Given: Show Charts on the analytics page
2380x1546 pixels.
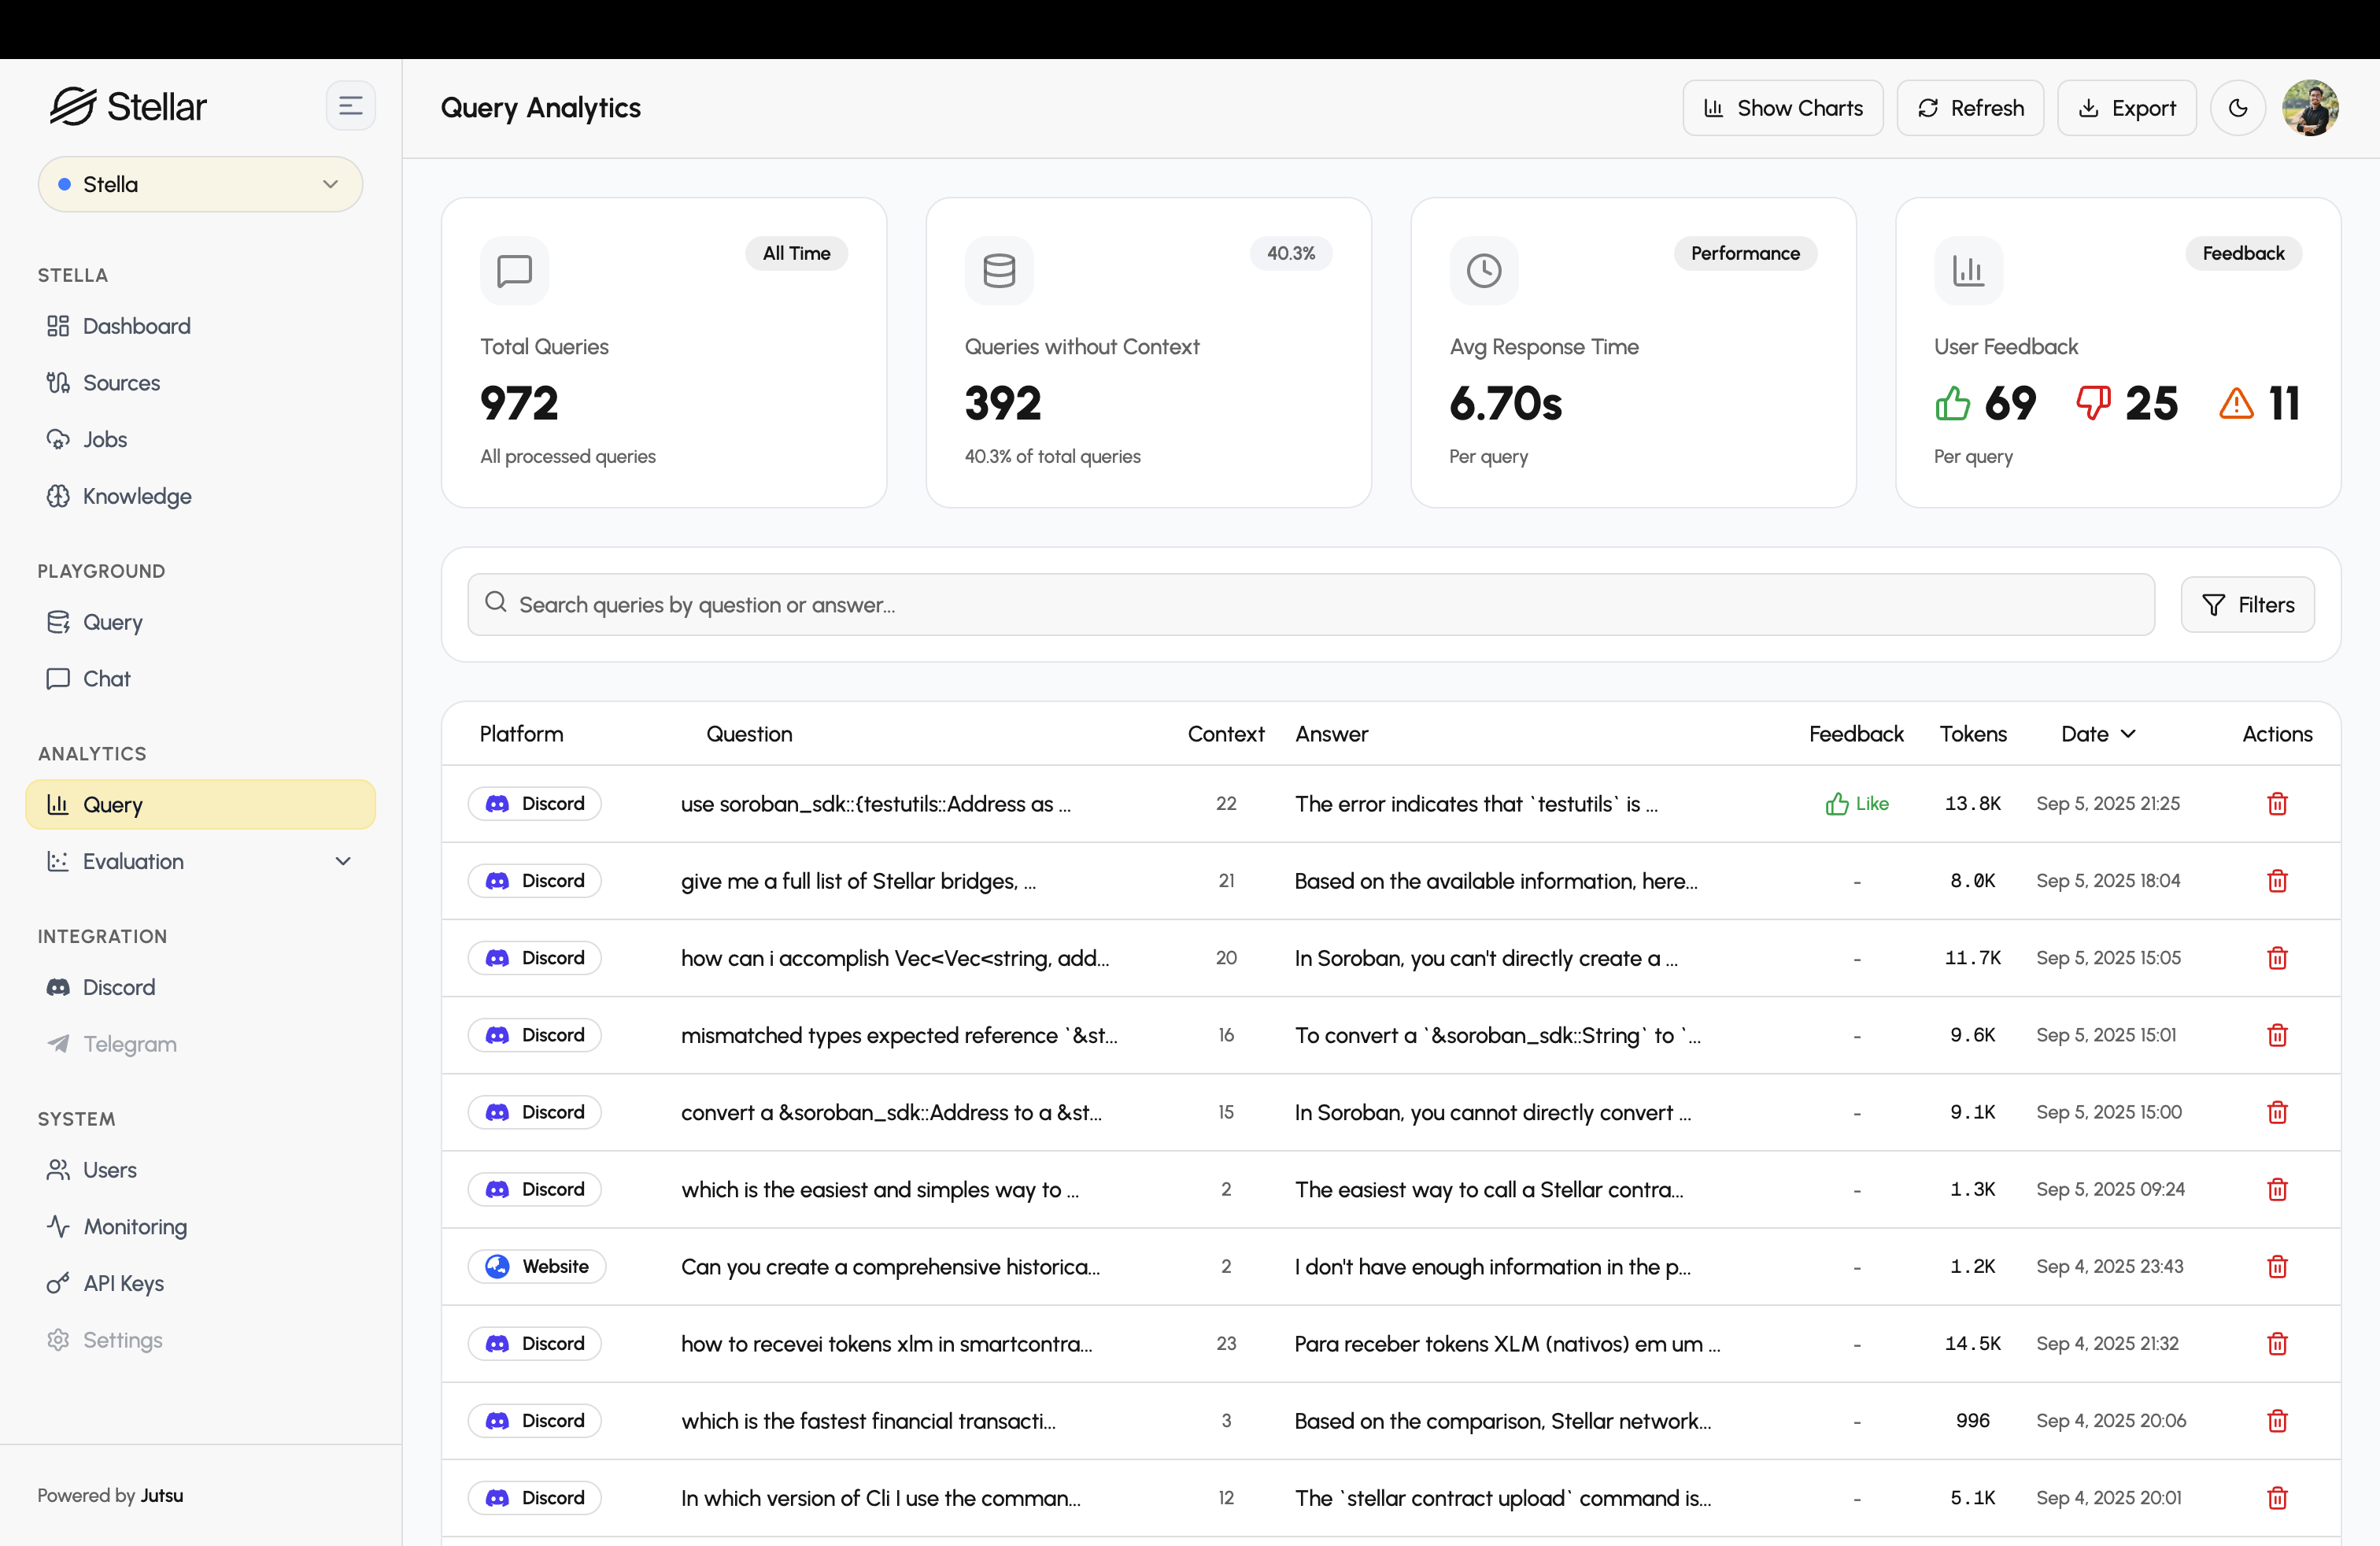Looking at the screenshot, I should coord(1782,108).
